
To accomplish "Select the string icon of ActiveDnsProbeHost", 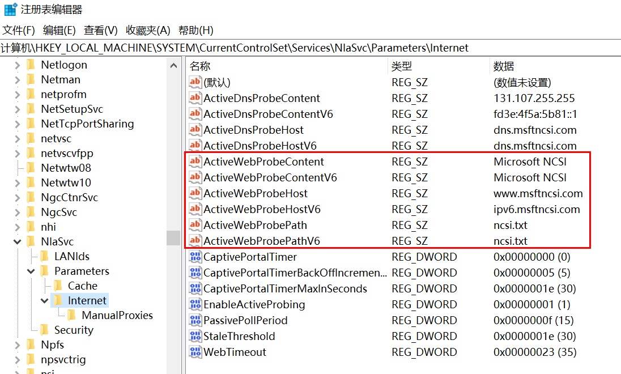I will [x=195, y=130].
